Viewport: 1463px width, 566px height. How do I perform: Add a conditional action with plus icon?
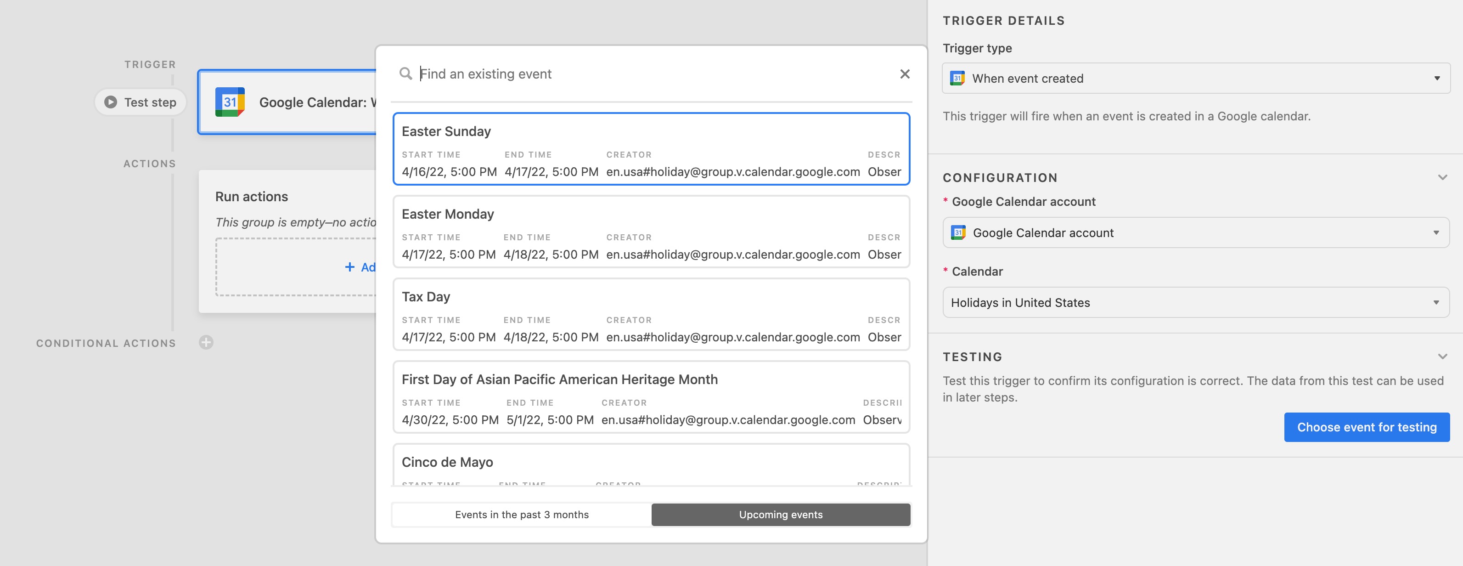(206, 343)
